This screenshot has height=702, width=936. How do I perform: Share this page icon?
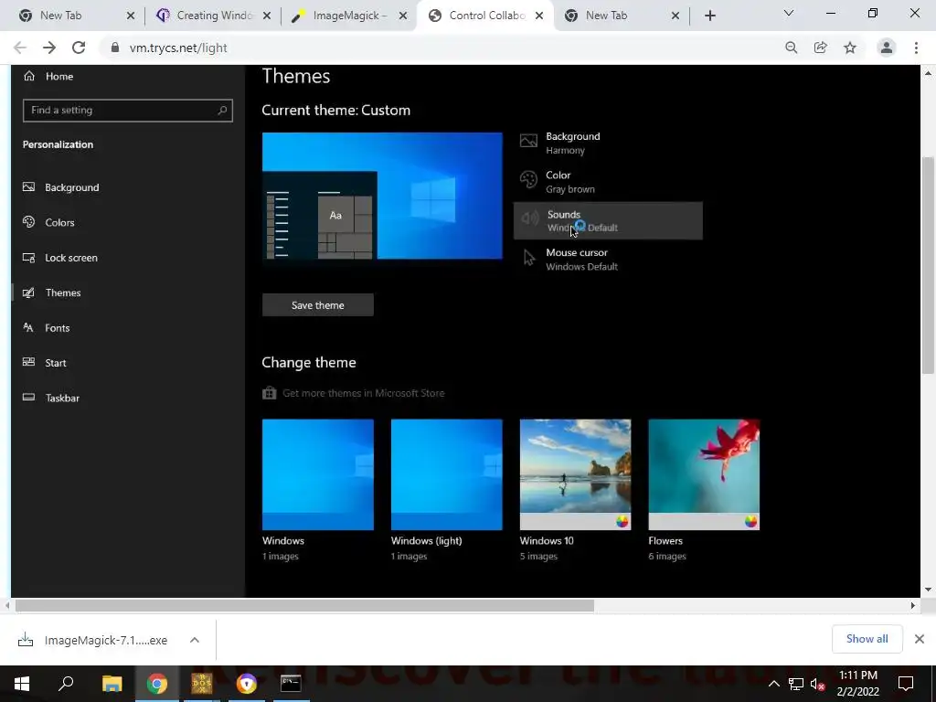point(820,48)
